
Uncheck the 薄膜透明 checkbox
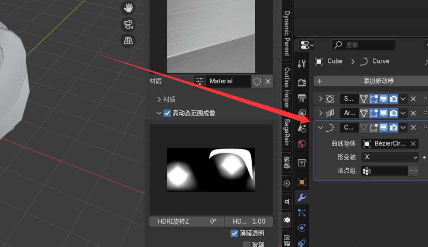234,234
